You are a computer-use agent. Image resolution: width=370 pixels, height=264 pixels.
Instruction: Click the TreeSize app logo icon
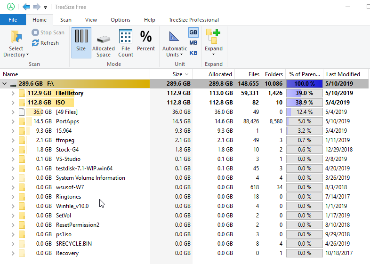point(11,7)
